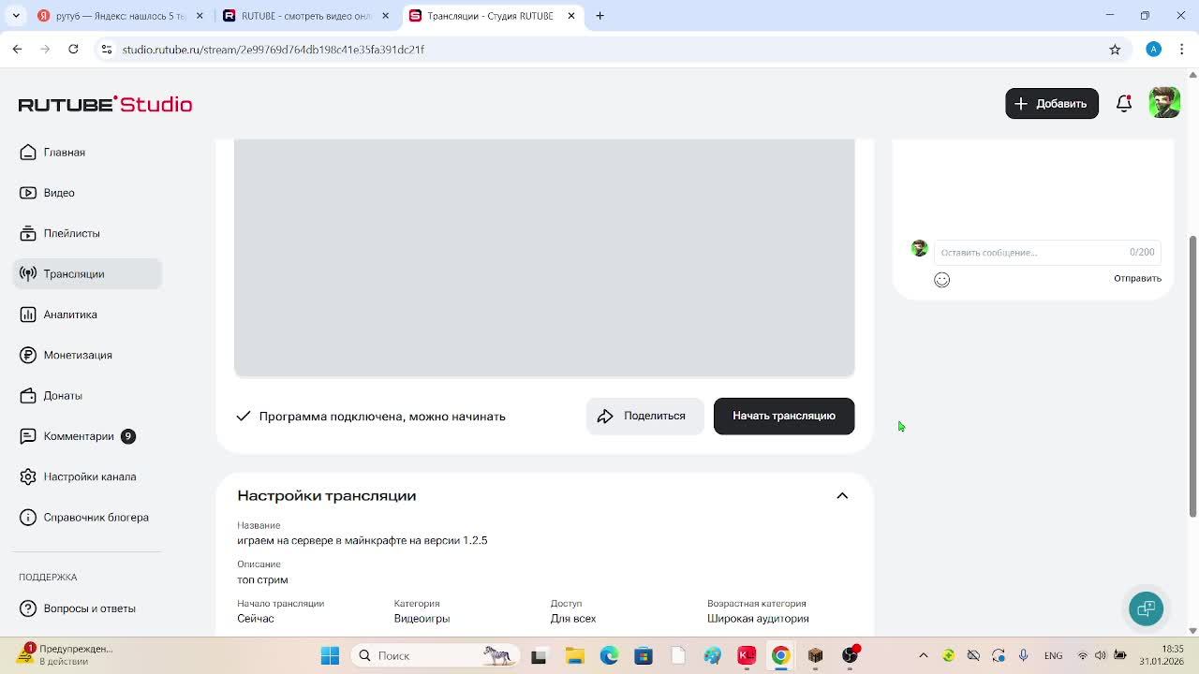Open the support chat widget button

(1146, 608)
